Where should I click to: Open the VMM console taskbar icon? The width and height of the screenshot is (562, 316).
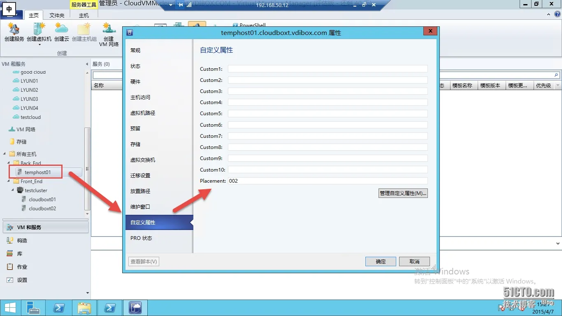pos(135,308)
